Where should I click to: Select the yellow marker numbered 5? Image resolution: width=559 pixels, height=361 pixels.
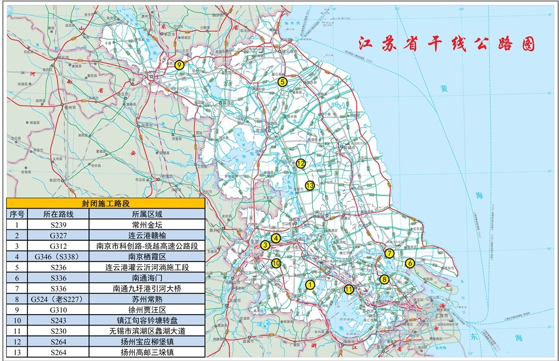tap(282, 82)
